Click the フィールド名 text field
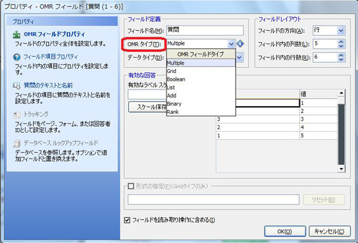The width and height of the screenshot is (358, 243). coord(205,31)
